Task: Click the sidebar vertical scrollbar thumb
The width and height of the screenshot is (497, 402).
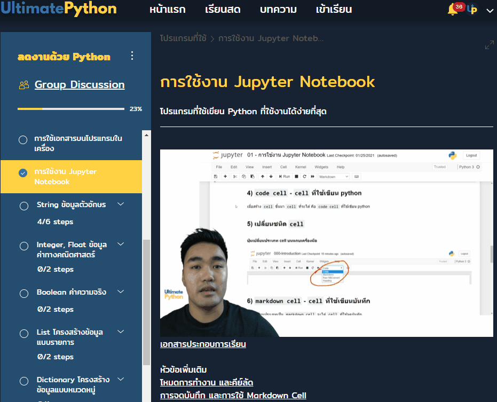Action: click(146, 302)
